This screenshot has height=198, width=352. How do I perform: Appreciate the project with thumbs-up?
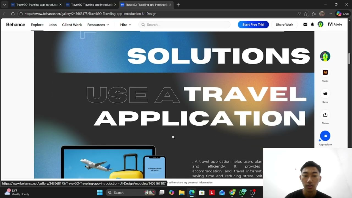coord(325,136)
